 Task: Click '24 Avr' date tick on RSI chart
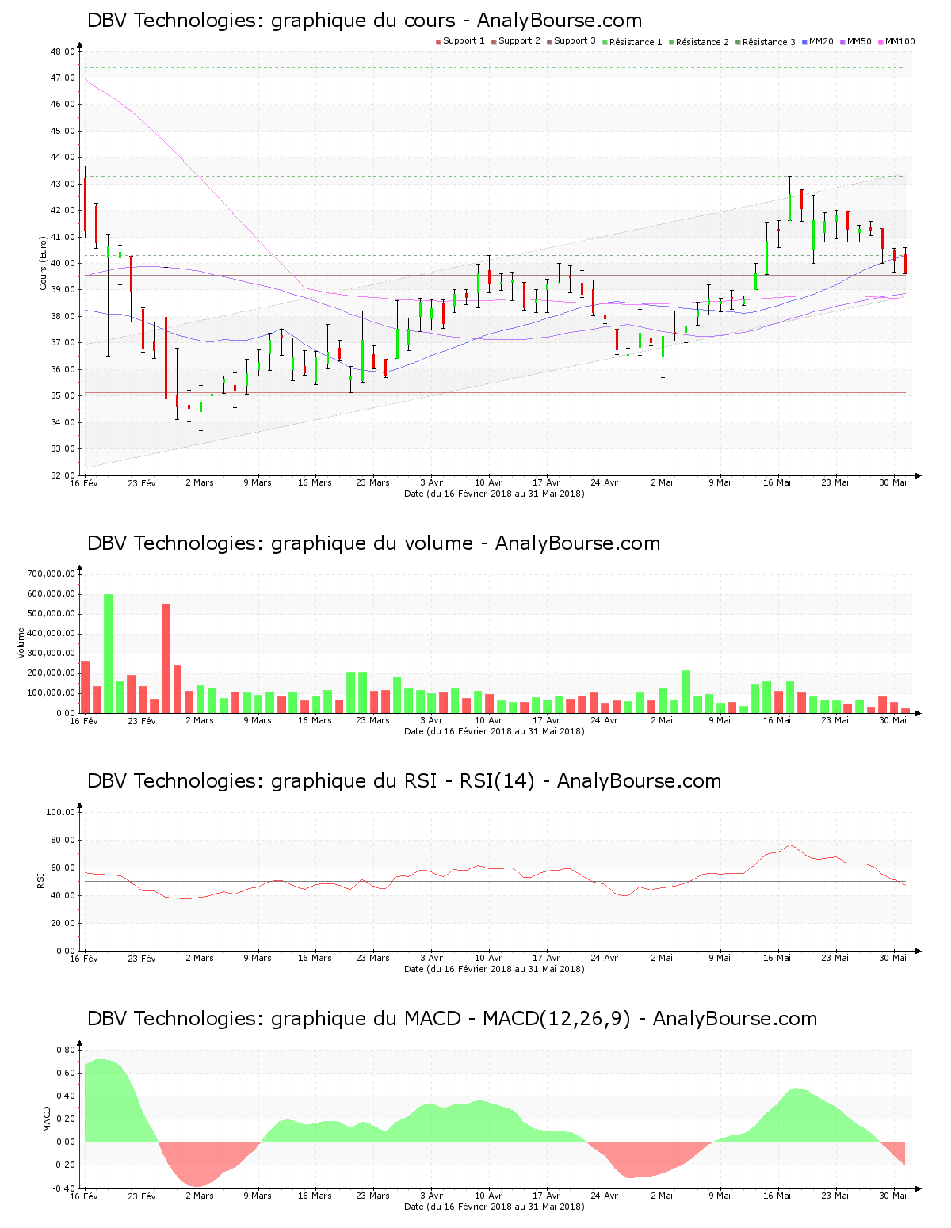[604, 958]
